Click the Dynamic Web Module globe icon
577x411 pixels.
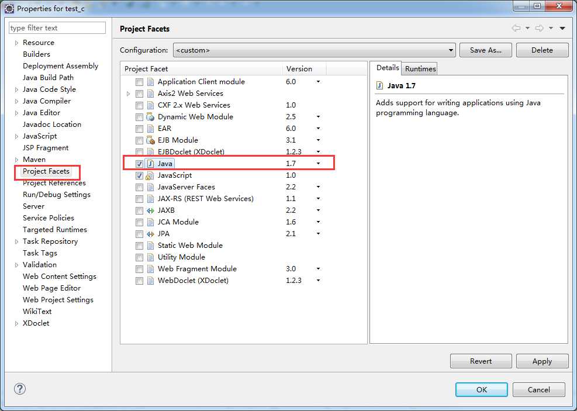(150, 117)
